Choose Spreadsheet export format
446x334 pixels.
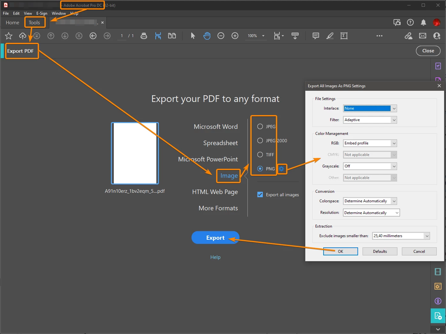221,143
